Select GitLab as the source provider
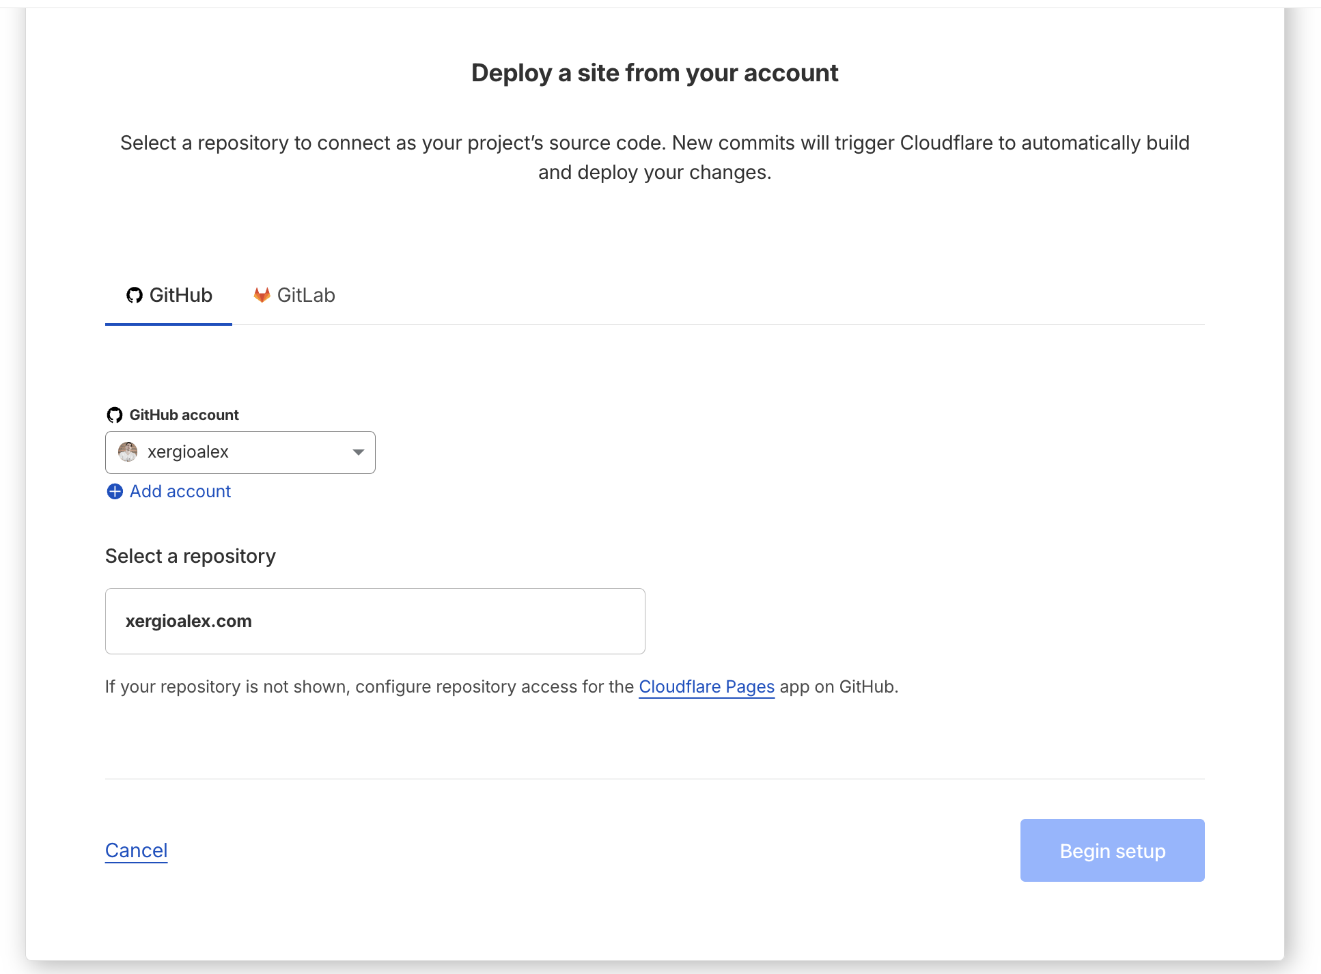Screen dimensions: 1321x974 click(294, 294)
